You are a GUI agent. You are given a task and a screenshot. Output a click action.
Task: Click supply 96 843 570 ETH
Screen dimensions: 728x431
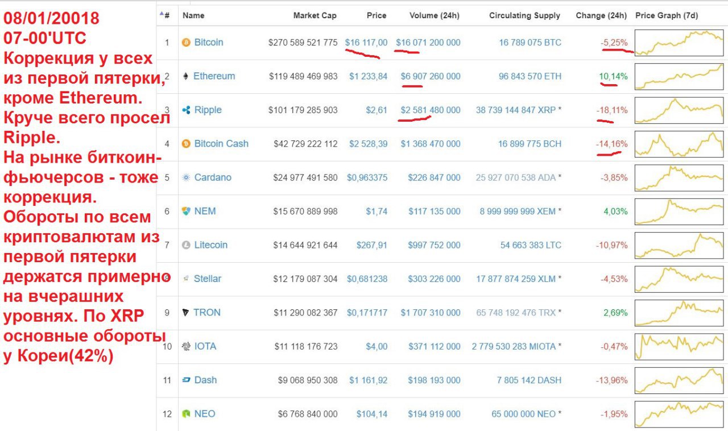(x=530, y=76)
